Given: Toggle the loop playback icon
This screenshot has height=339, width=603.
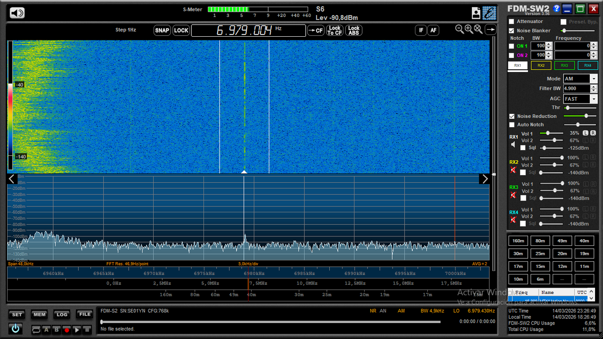Looking at the screenshot, I should (36, 330).
